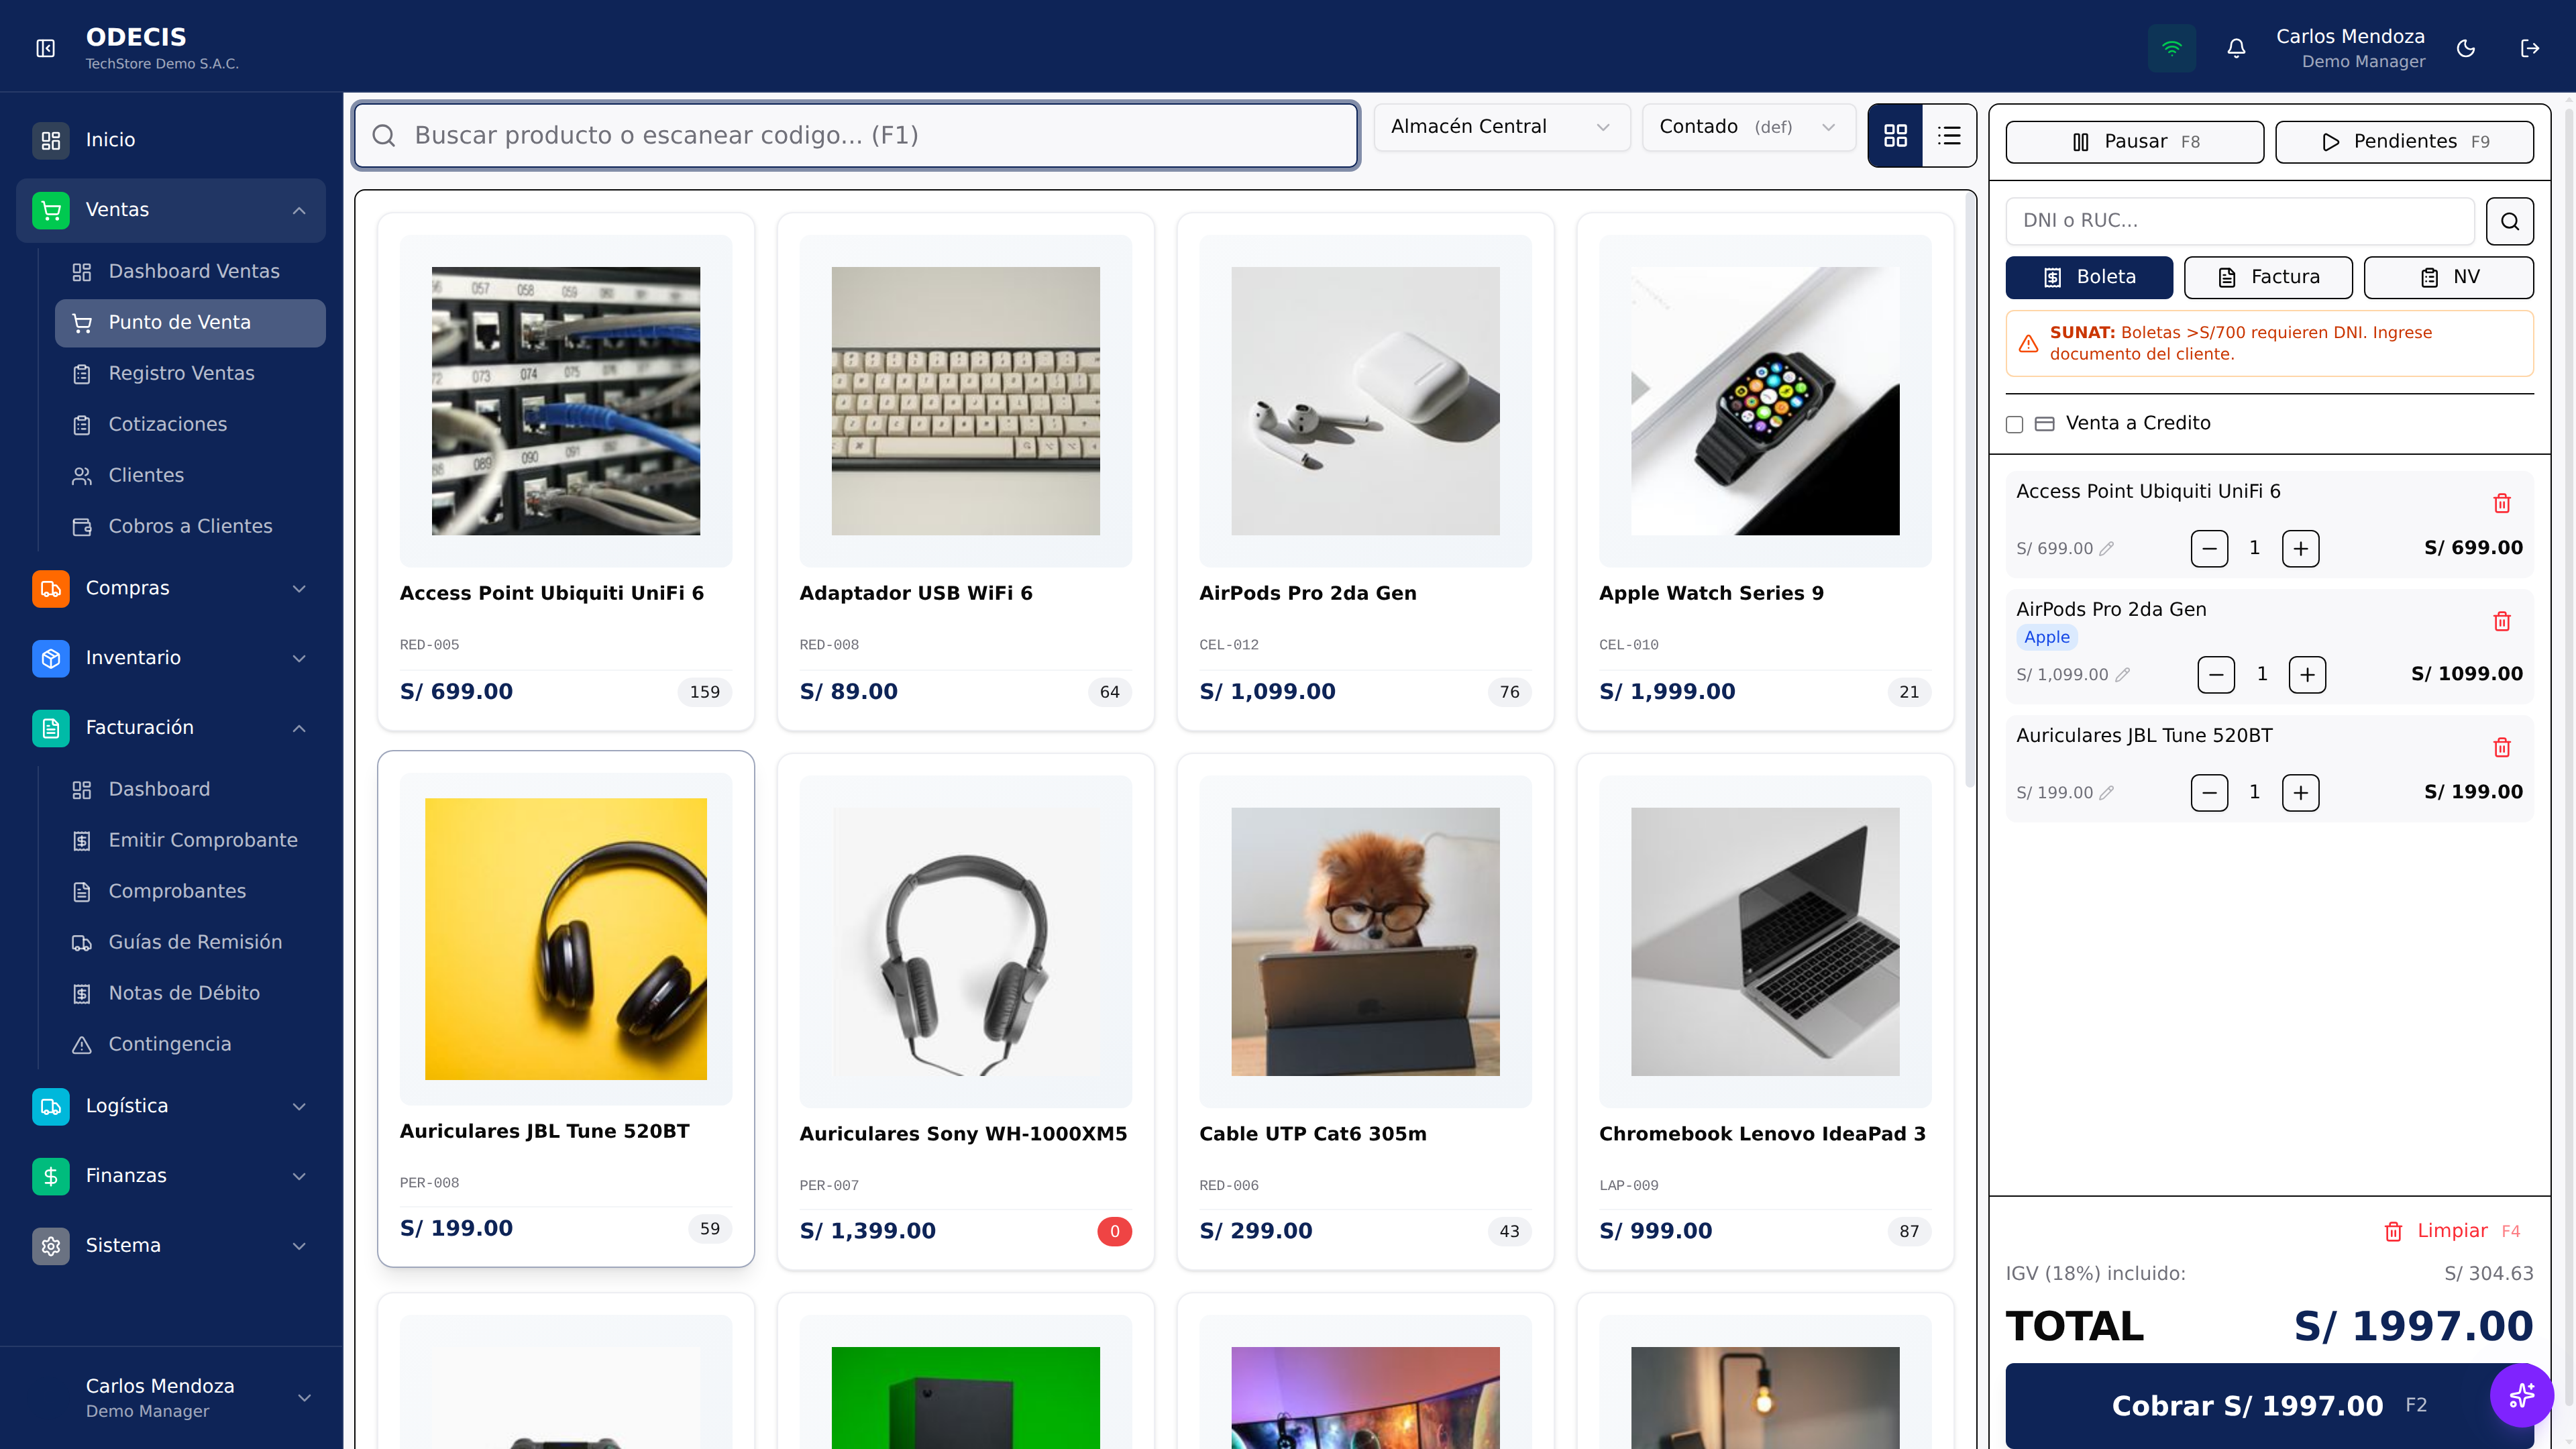Screen dimensions: 2576x1449
Task: Navigate to Clientes
Action: (190, 476)
